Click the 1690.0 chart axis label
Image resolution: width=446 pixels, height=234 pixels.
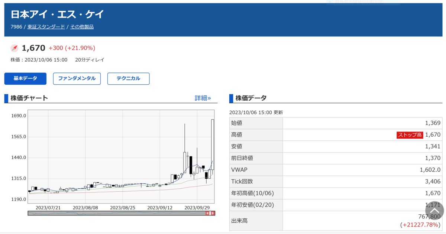pos(19,116)
